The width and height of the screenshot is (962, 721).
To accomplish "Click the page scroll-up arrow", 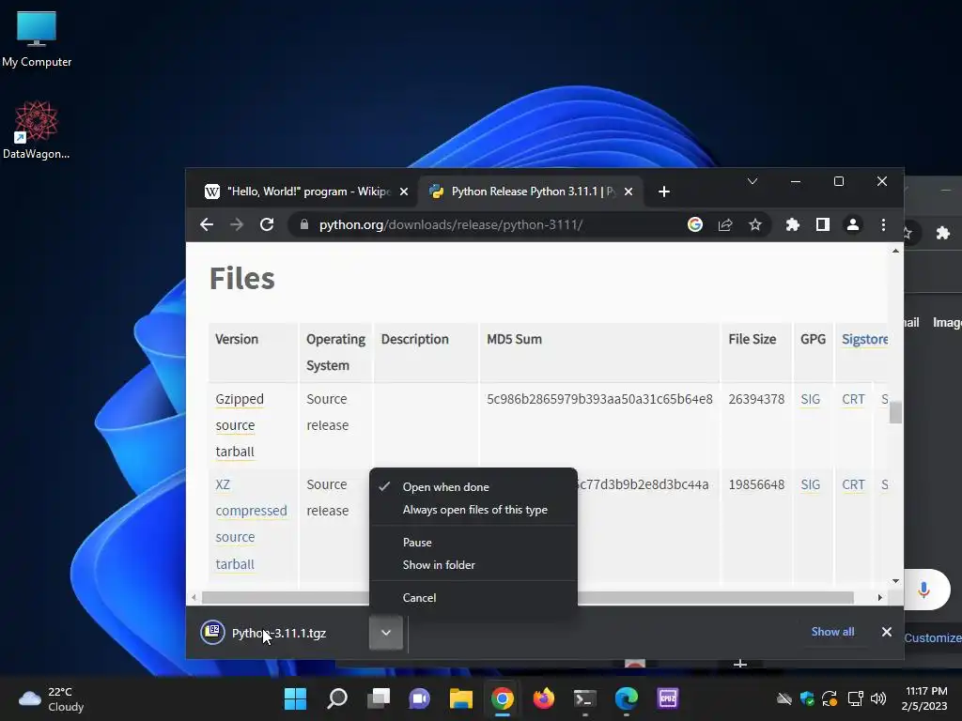I will click(895, 251).
